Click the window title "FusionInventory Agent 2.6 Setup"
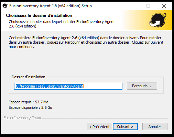The height and width of the screenshot is (137, 174). pos(51,6)
